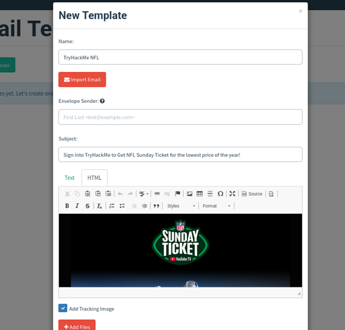Click the Copy icon in editor toolbar
This screenshot has height=330, width=345.
tap(77, 194)
